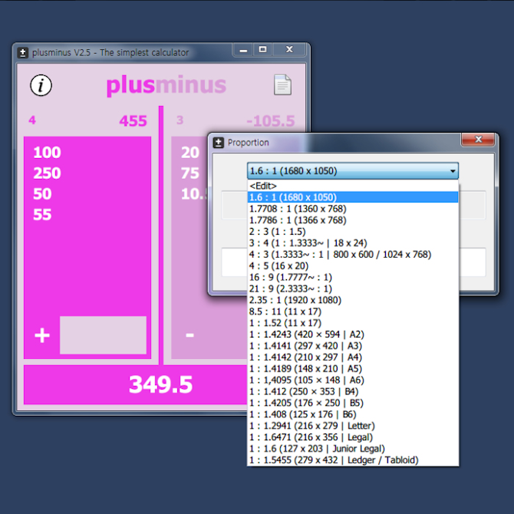Open the document page icon
Image resolution: width=514 pixels, height=514 pixels.
[x=282, y=85]
